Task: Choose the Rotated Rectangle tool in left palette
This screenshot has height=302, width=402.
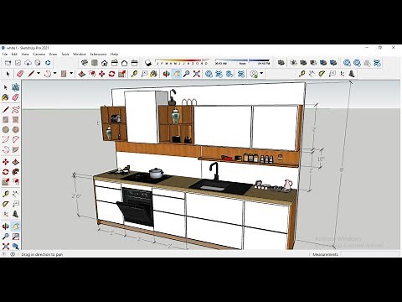Action: click(x=16, y=120)
